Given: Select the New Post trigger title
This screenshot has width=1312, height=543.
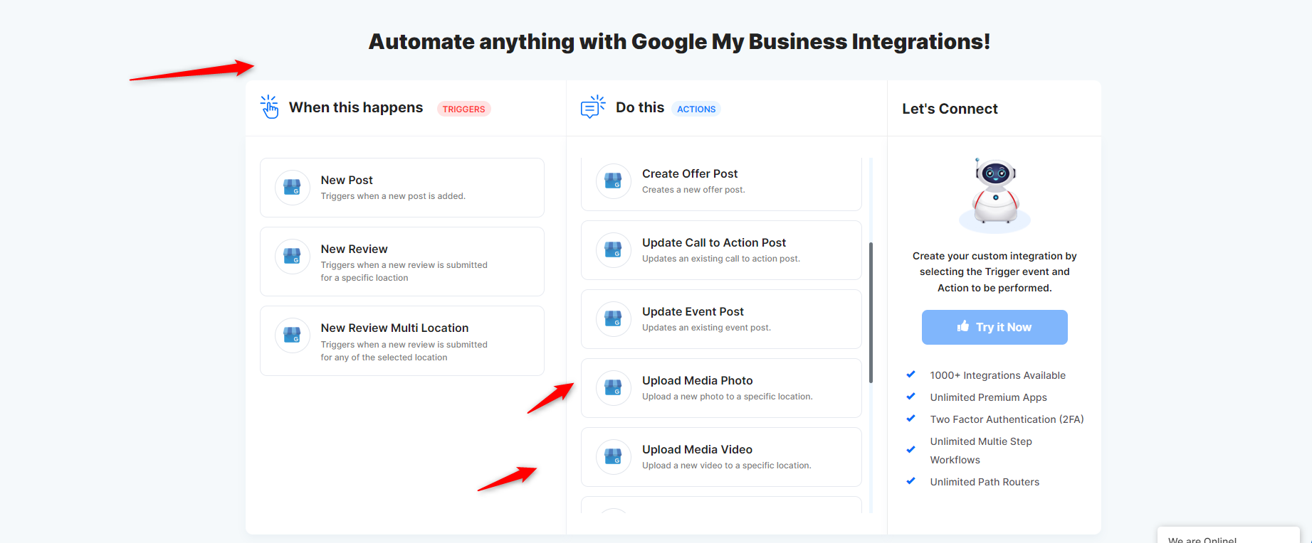Looking at the screenshot, I should [x=347, y=181].
